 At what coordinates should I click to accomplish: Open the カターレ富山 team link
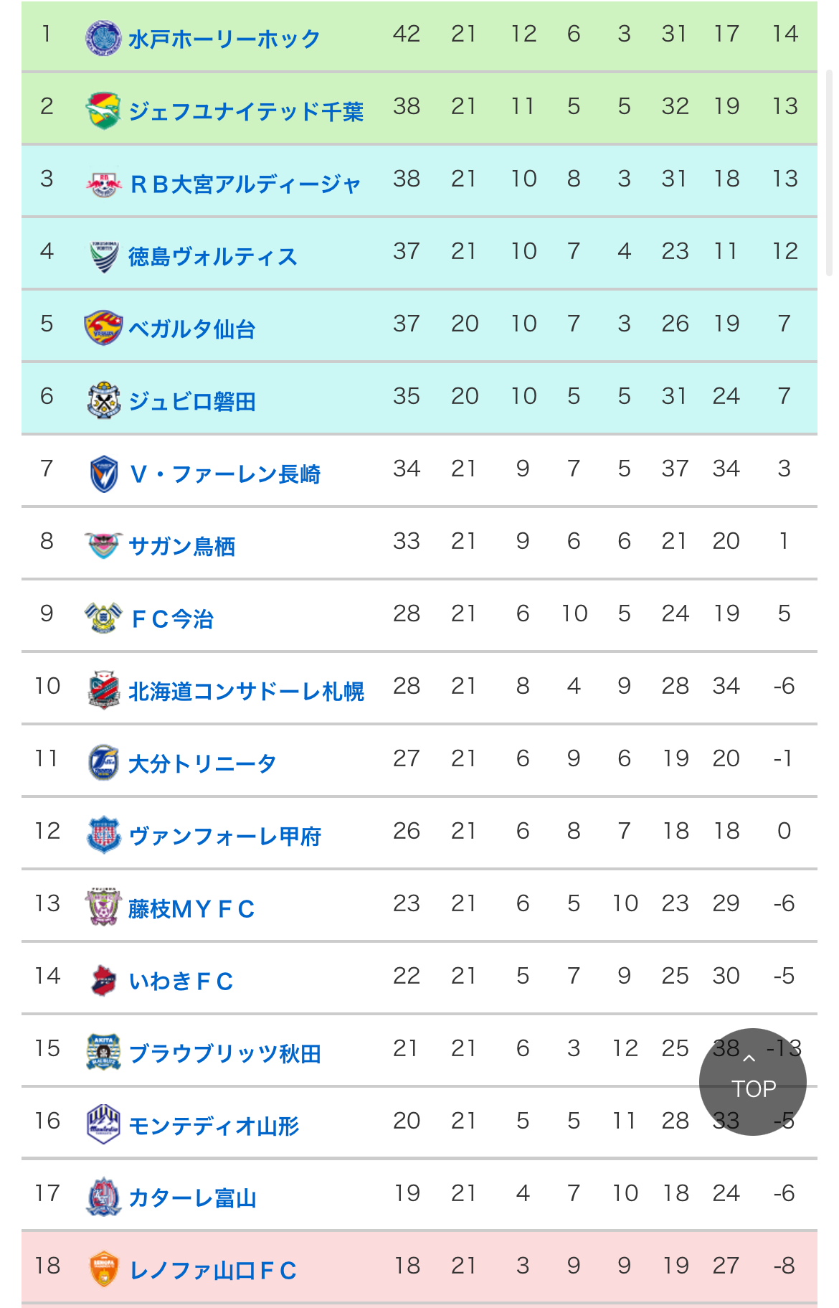coord(192,1198)
